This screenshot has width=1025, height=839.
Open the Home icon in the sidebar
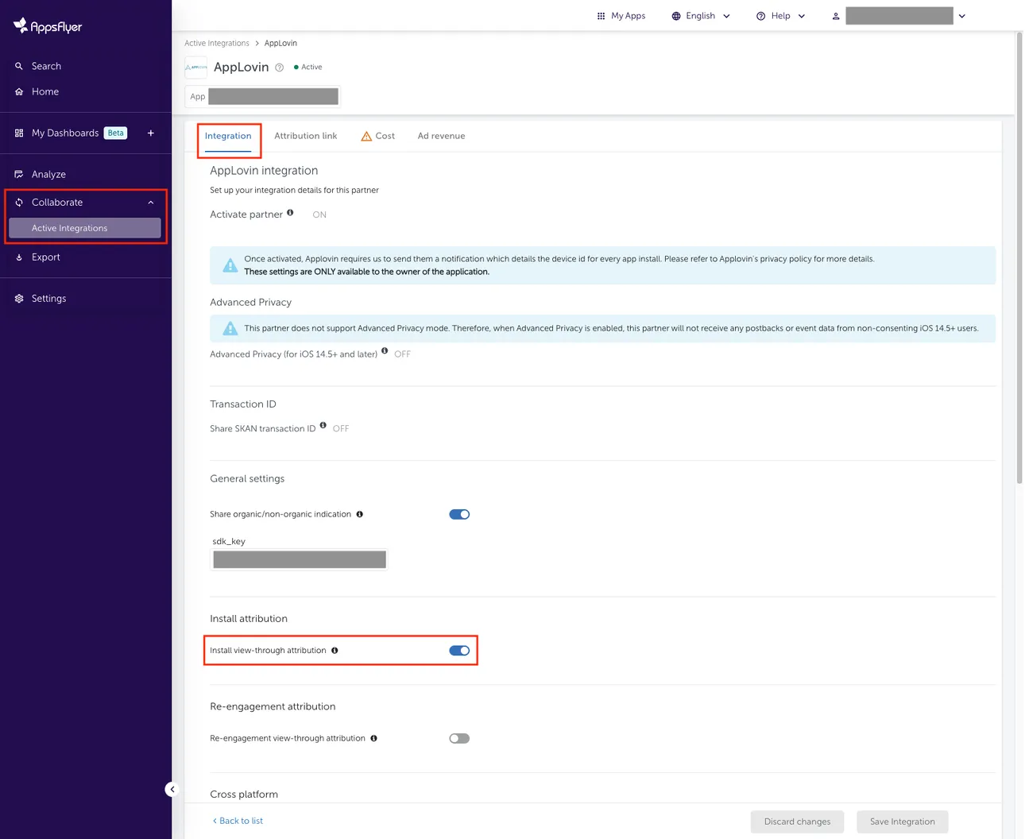[x=19, y=91]
